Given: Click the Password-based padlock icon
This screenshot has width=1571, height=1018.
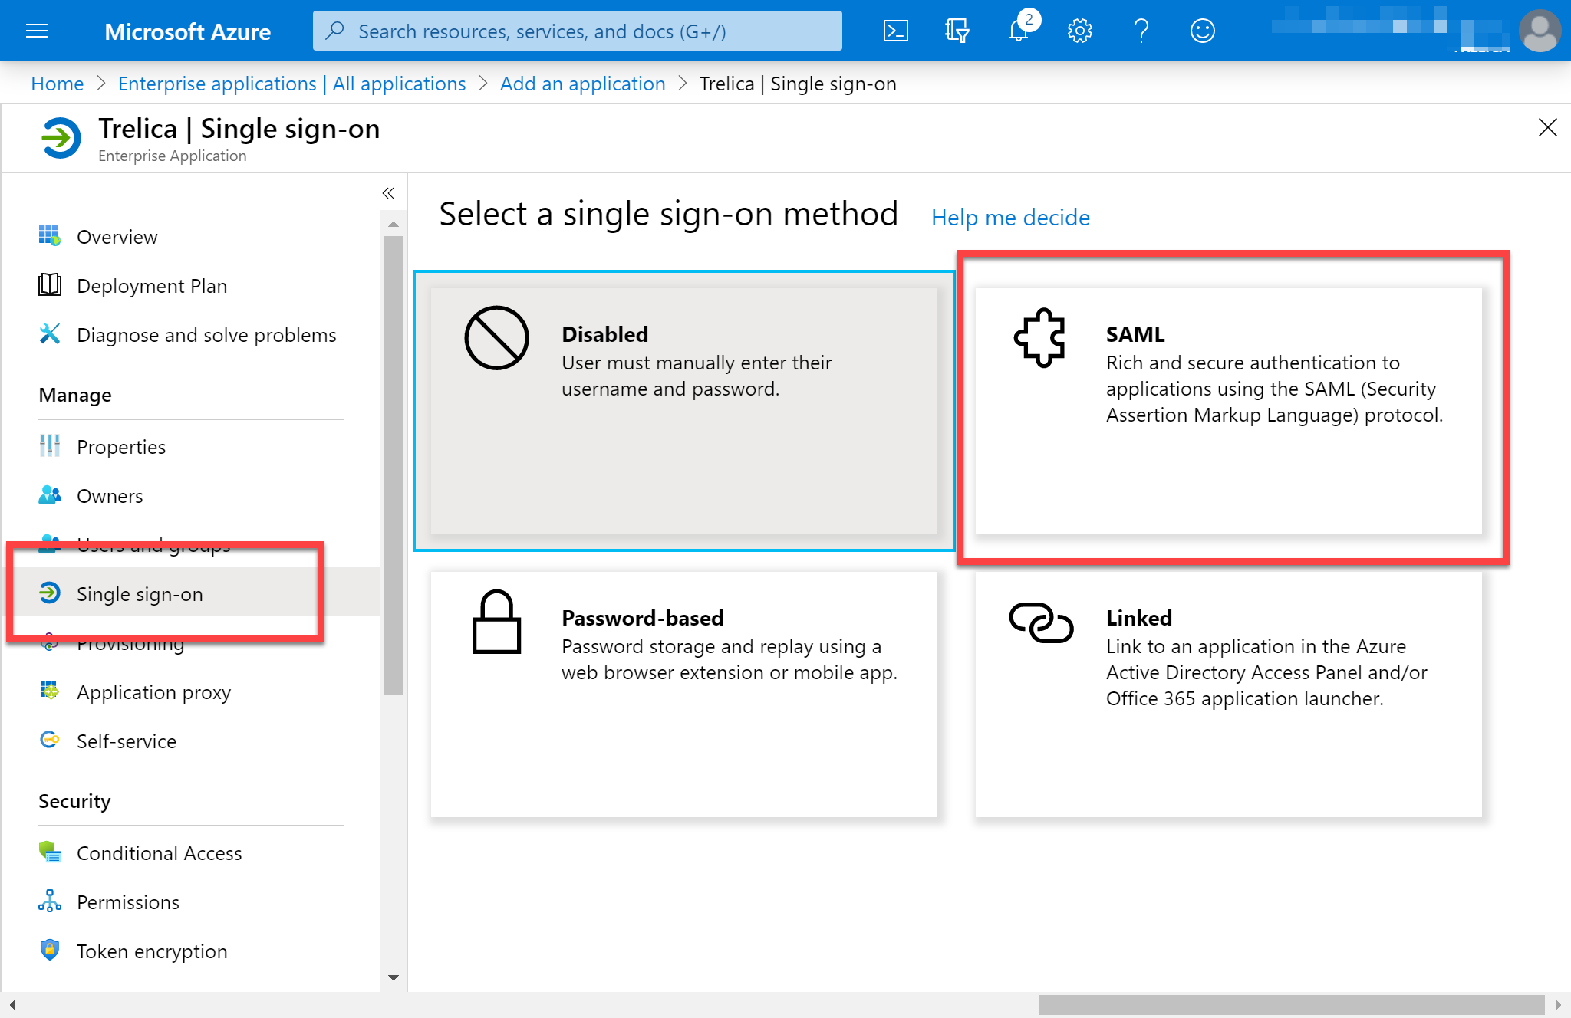Looking at the screenshot, I should point(496,622).
